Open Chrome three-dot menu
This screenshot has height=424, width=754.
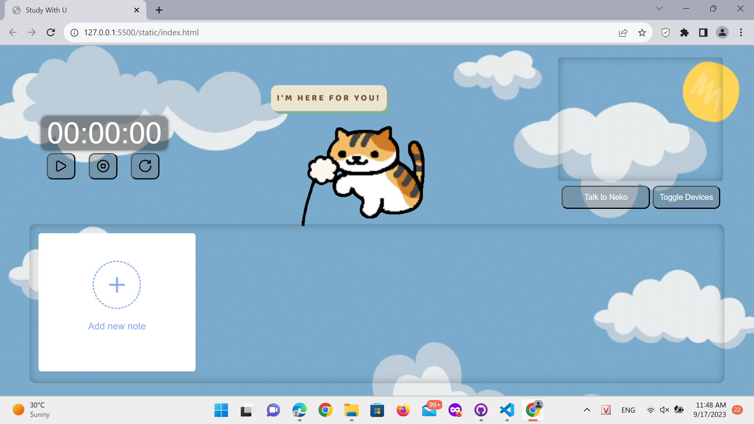[741, 33]
